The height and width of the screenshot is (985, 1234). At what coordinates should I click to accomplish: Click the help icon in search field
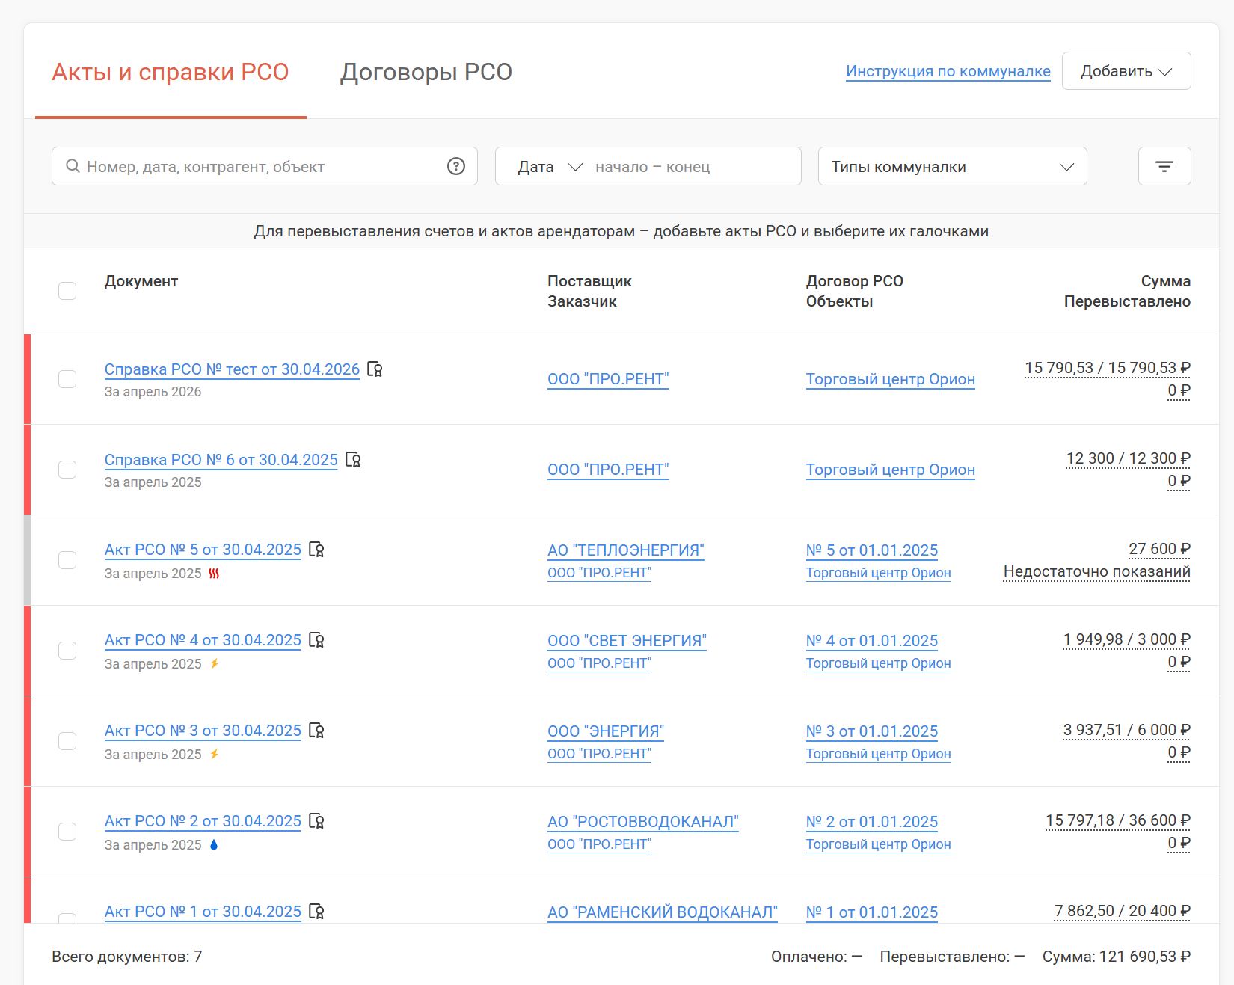456,166
